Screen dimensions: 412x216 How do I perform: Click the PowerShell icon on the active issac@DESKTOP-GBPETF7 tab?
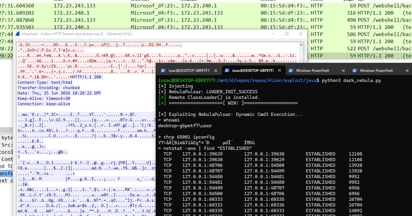[227, 71]
